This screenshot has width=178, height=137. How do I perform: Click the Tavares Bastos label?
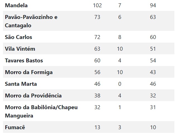[x=24, y=60]
